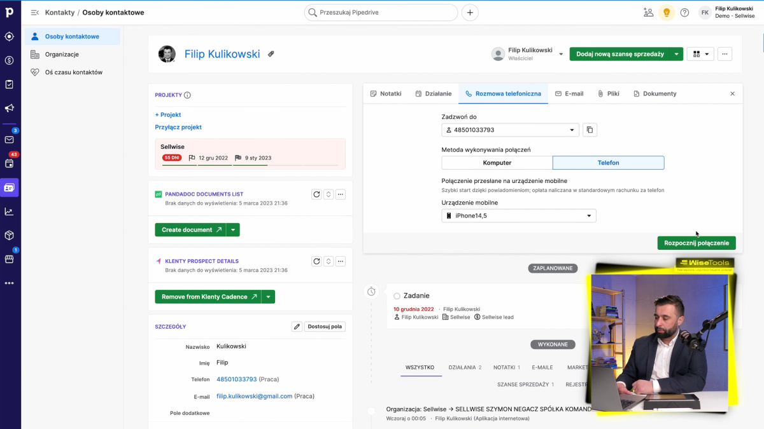Open Insights chart icon in sidebar
The image size is (764, 429).
tap(10, 212)
